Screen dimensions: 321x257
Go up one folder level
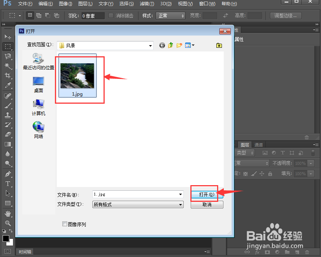tap(171, 45)
